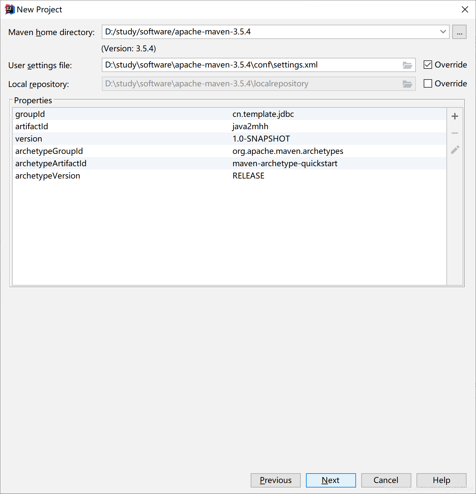Viewport: 476px width, 494px height.
Task: Click the IntelliJ IDEA logo in title bar
Action: (10, 9)
